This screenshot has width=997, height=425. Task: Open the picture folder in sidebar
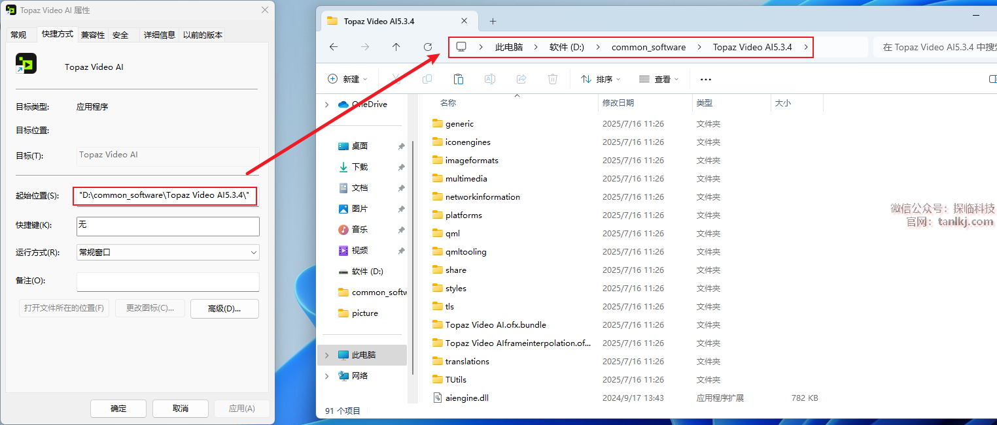click(x=359, y=313)
